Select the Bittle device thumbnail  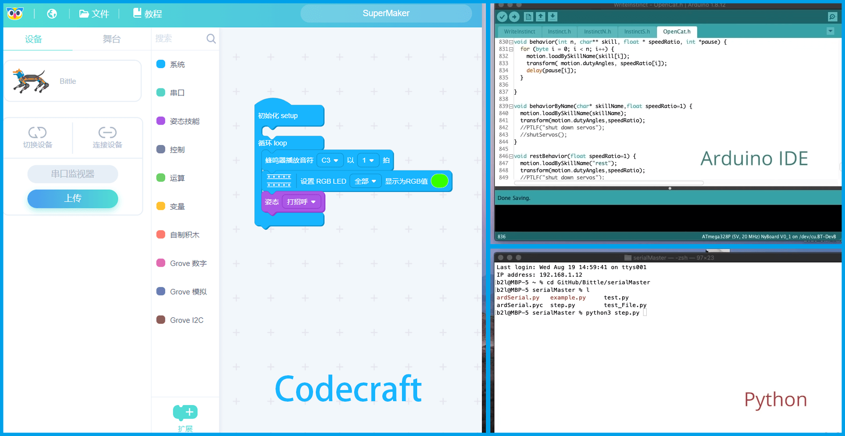pos(73,81)
